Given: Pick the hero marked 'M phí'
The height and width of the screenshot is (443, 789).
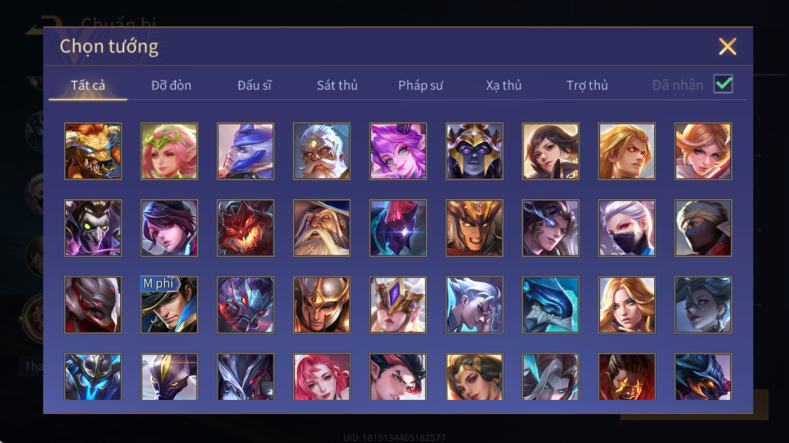Looking at the screenshot, I should [169, 305].
